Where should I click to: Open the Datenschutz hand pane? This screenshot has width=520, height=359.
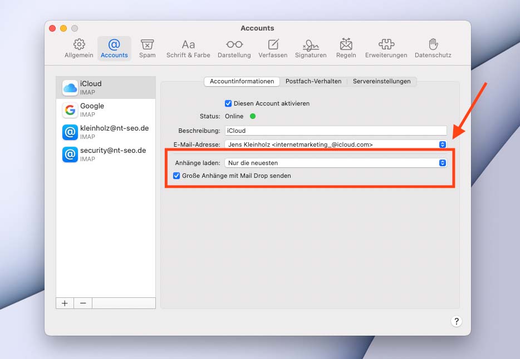tap(433, 48)
